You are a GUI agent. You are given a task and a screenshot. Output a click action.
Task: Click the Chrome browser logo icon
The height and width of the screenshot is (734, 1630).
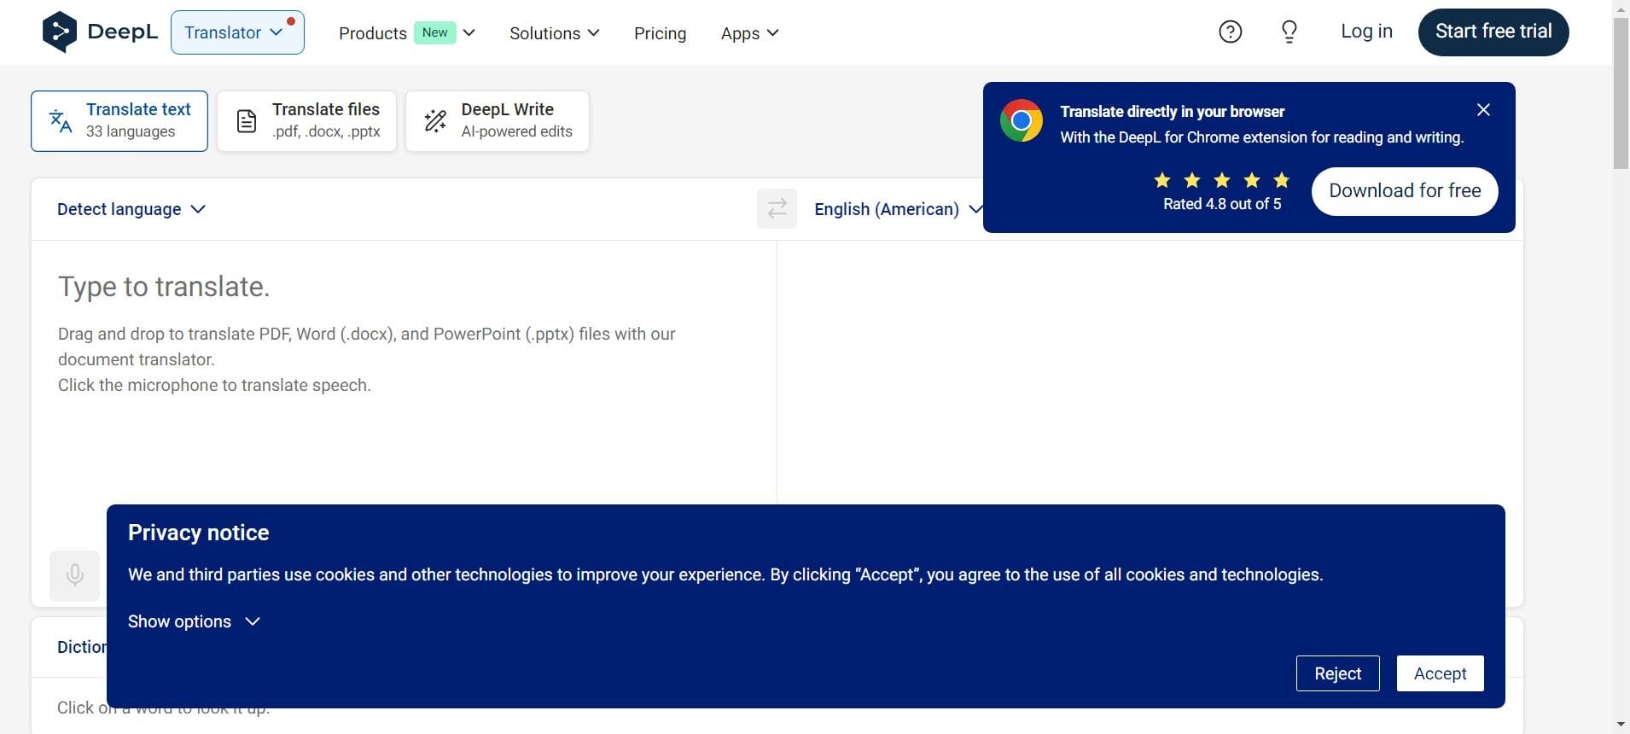pos(1022,121)
